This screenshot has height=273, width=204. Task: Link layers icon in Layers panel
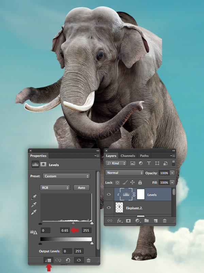(x=109, y=221)
